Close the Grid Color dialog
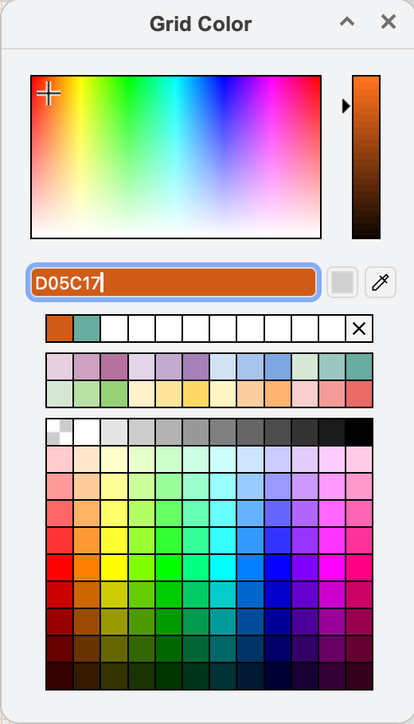This screenshot has width=414, height=724. pos(389,22)
